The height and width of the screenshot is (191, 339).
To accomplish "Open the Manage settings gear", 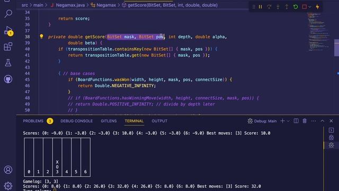I will [x=8, y=186].
